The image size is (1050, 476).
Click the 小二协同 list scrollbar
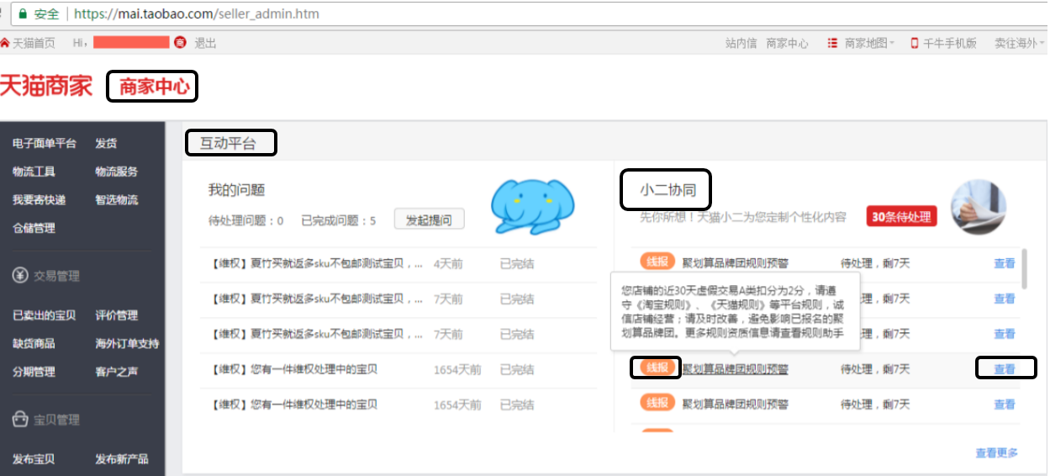tap(1023, 269)
